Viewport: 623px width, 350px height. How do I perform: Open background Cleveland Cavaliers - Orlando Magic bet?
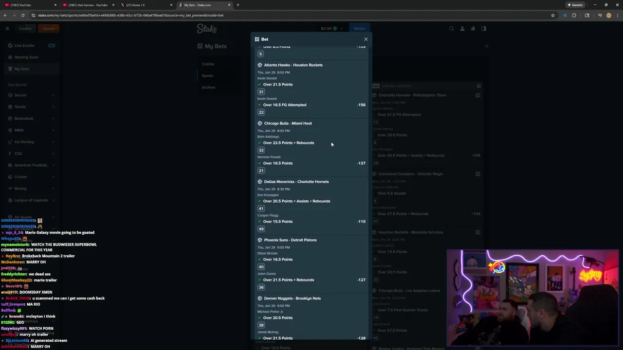point(412,174)
